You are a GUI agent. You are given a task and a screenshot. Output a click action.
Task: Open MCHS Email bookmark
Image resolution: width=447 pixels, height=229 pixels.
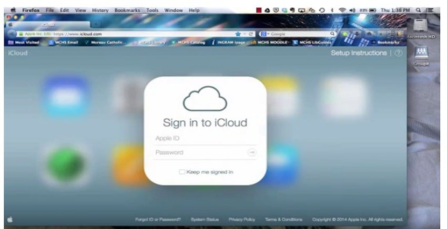tap(63, 43)
